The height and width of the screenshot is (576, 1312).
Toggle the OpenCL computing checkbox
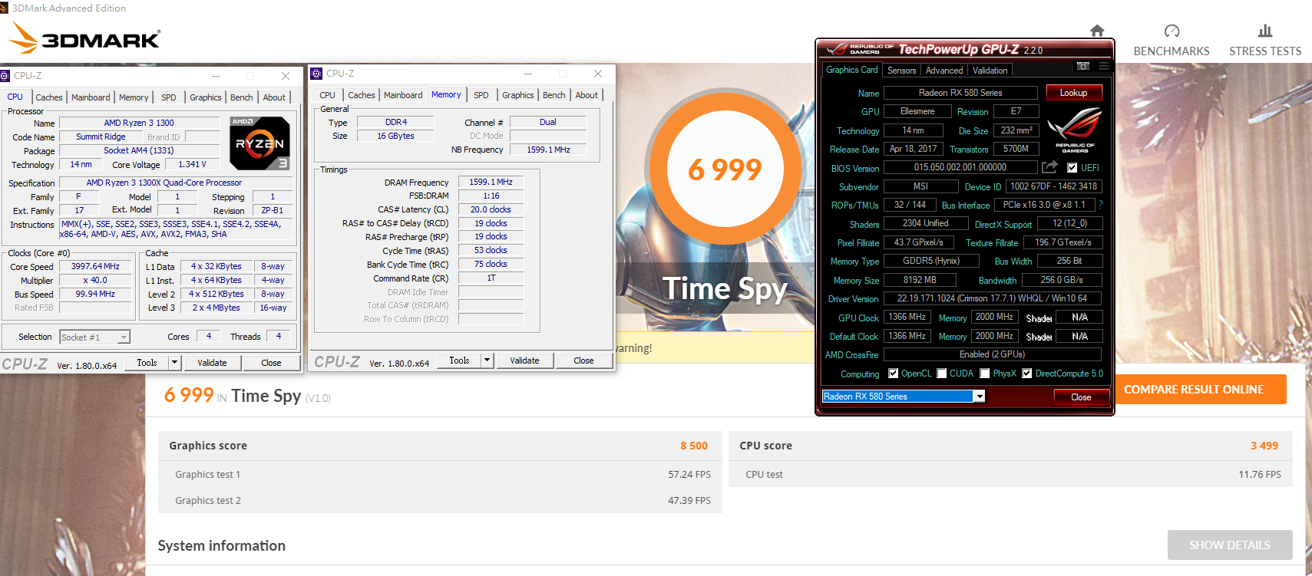pyautogui.click(x=893, y=374)
